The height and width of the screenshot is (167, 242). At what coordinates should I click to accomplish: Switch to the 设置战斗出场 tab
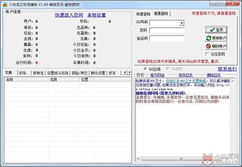[57, 73]
